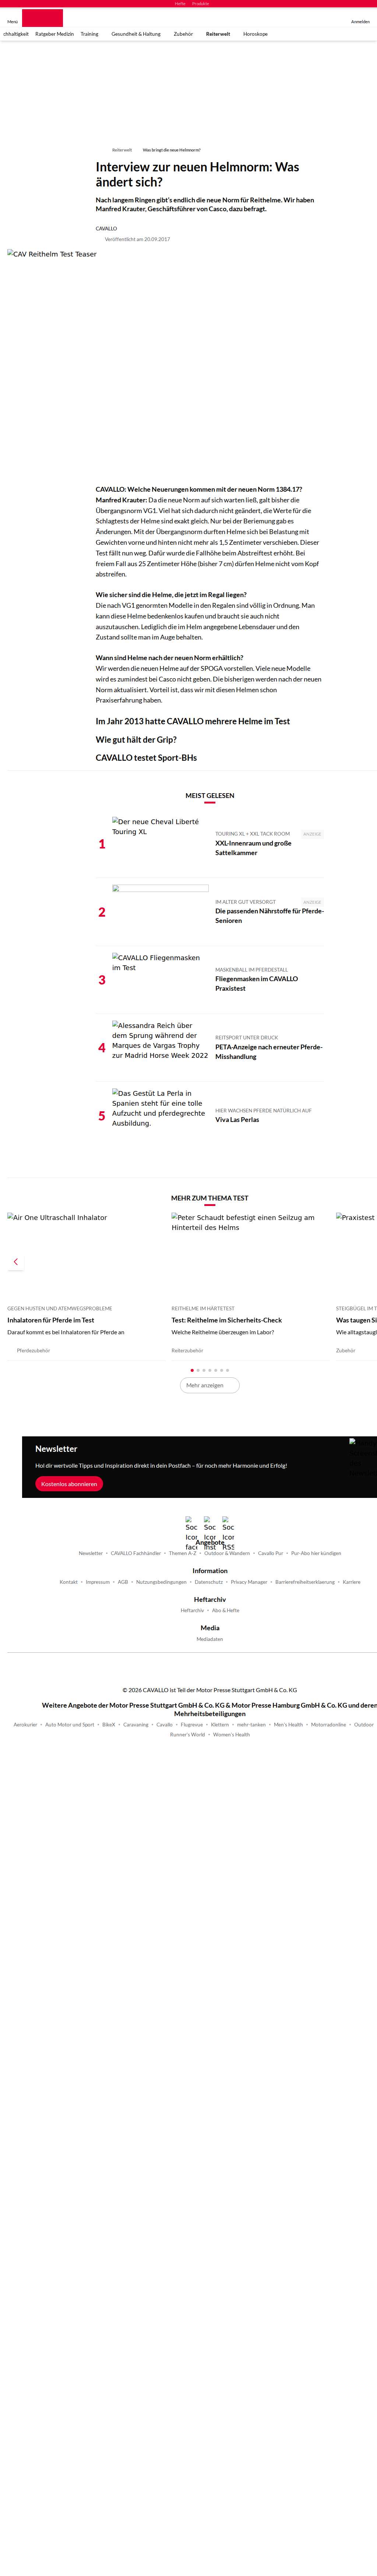Expand 'Im Jahr 2013 hatte CAVALLO mehrere Helme im Test'
The width and height of the screenshot is (377, 2576).
click(x=193, y=721)
